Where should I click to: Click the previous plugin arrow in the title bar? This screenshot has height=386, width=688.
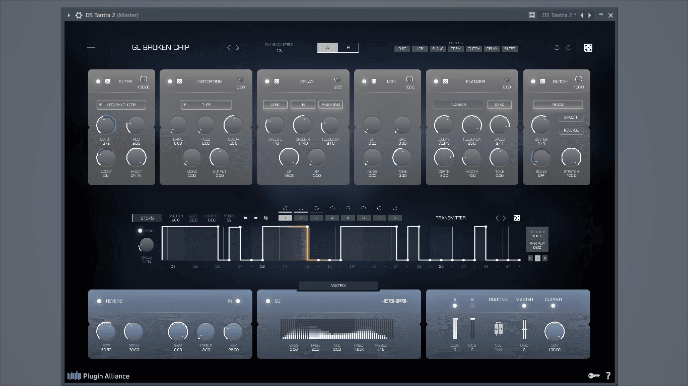tap(582, 15)
